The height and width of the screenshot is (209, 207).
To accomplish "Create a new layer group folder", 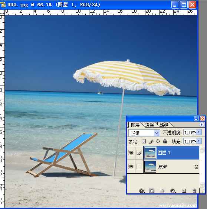I will pyautogui.click(x=162, y=191).
